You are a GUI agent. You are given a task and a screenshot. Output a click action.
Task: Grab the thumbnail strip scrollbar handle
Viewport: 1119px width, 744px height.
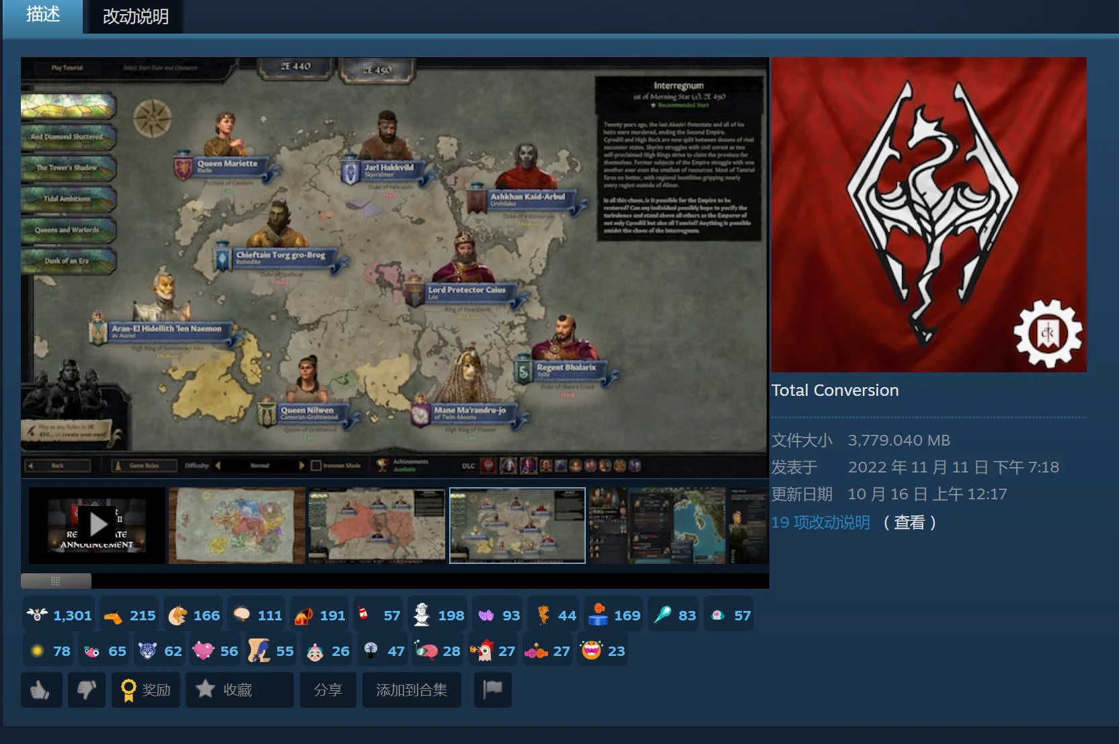click(56, 581)
